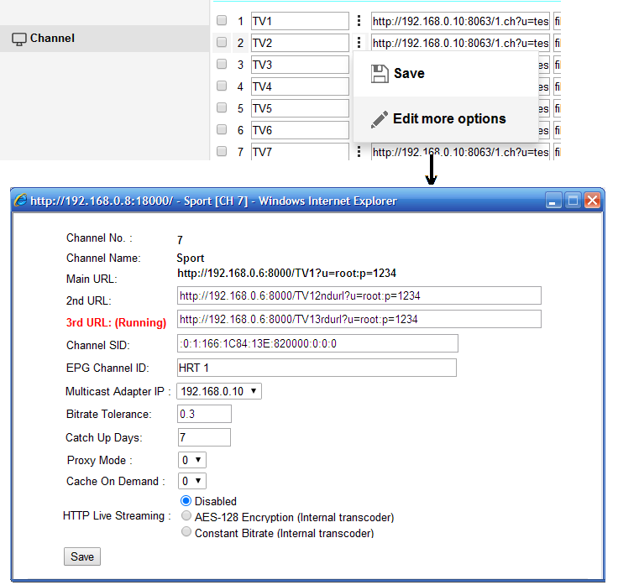Tick the checkbox for channel 3 row
The image size is (618, 585).
click(222, 65)
